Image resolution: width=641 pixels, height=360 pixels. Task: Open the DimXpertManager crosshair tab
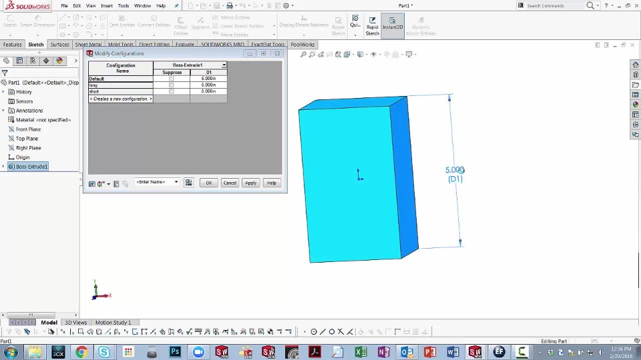click(46, 61)
